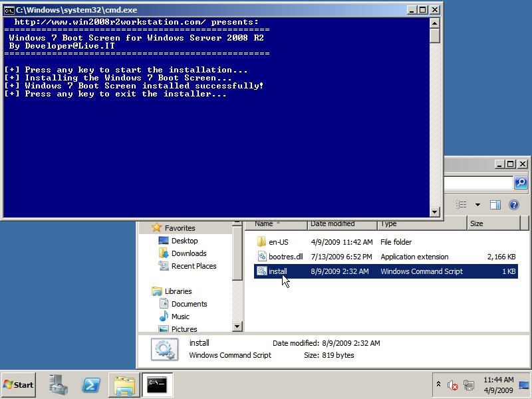Click "Date modified: 8/9/2009 2:32 AM" in details pane
This screenshot has height=399, width=532.
click(x=327, y=343)
